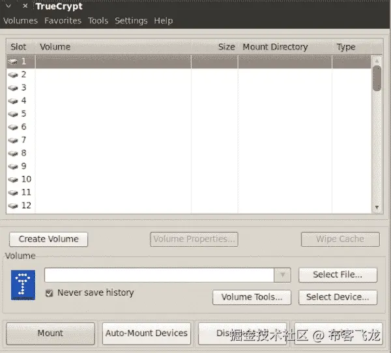The width and height of the screenshot is (391, 353).
Task: Select the slot 3 drive icon
Action: [13, 88]
